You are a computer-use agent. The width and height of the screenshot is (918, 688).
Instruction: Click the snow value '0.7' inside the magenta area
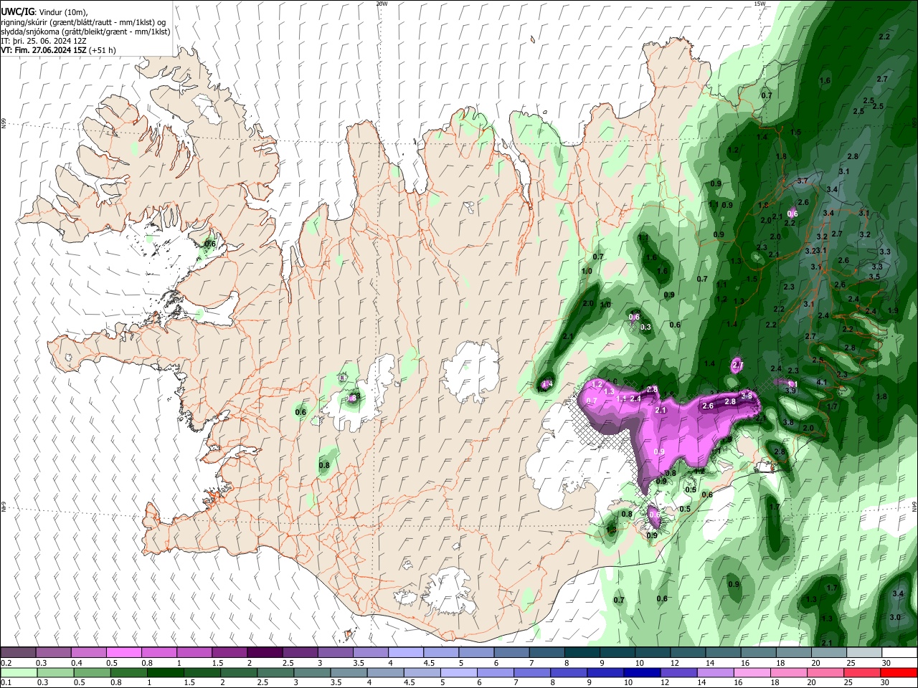coord(592,401)
